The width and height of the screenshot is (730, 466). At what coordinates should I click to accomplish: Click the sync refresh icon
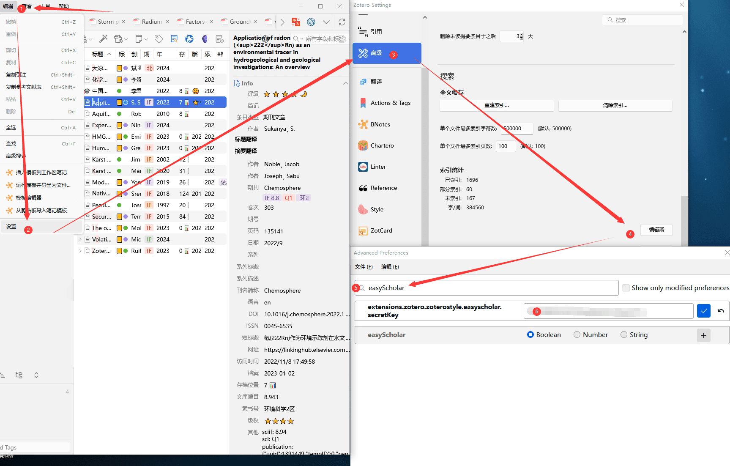pyautogui.click(x=342, y=22)
